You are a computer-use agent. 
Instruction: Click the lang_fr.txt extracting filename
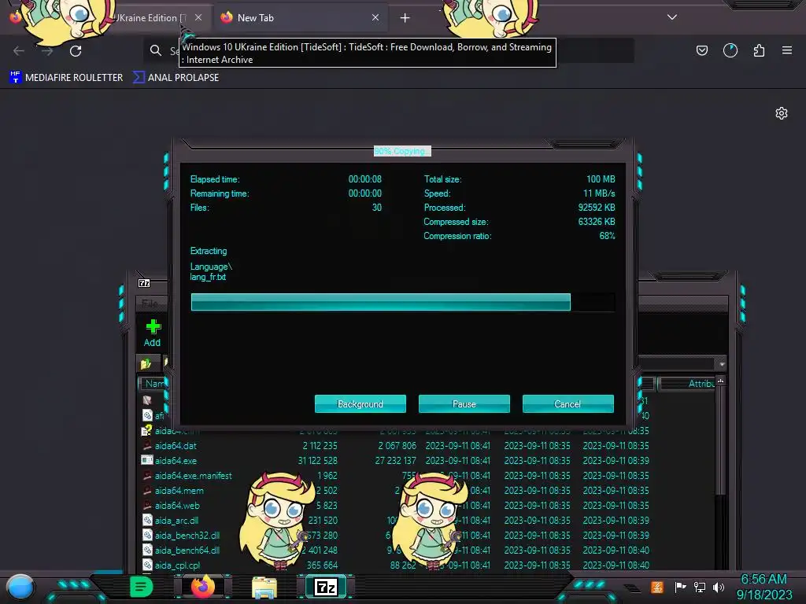pyautogui.click(x=208, y=277)
